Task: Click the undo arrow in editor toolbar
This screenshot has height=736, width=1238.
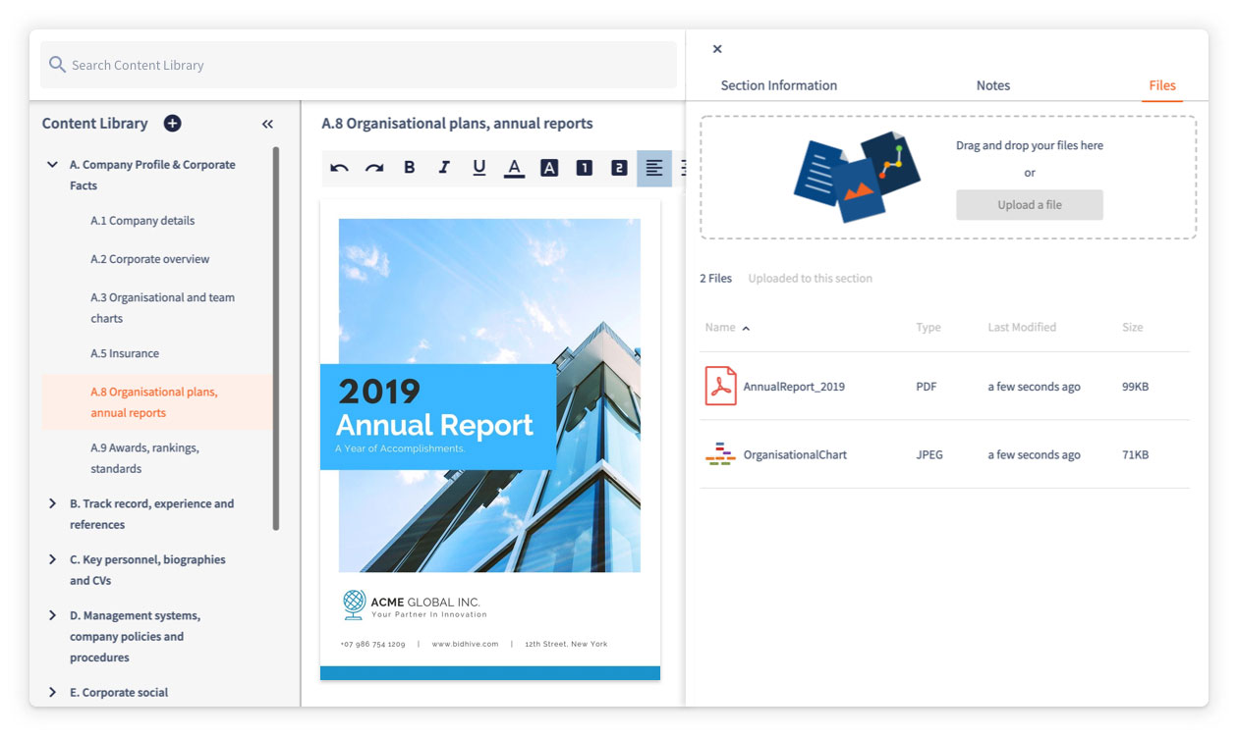Action: click(x=339, y=168)
